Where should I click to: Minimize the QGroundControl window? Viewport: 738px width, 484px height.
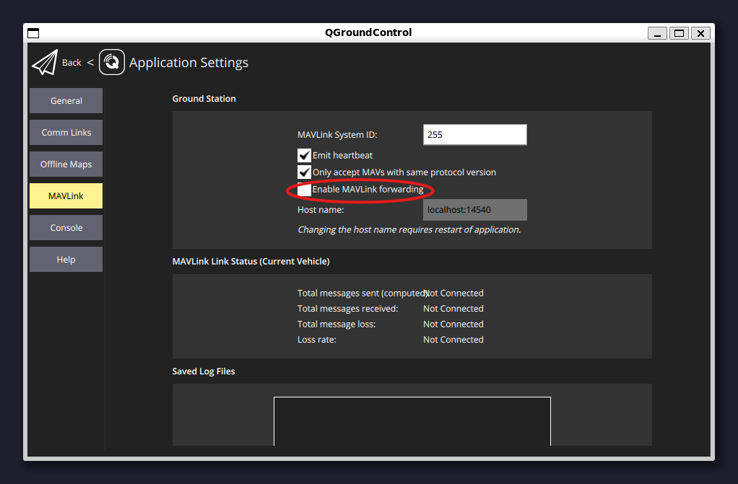(x=657, y=33)
